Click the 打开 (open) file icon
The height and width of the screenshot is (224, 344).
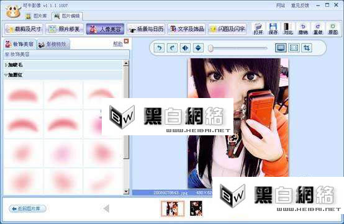tap(258, 29)
